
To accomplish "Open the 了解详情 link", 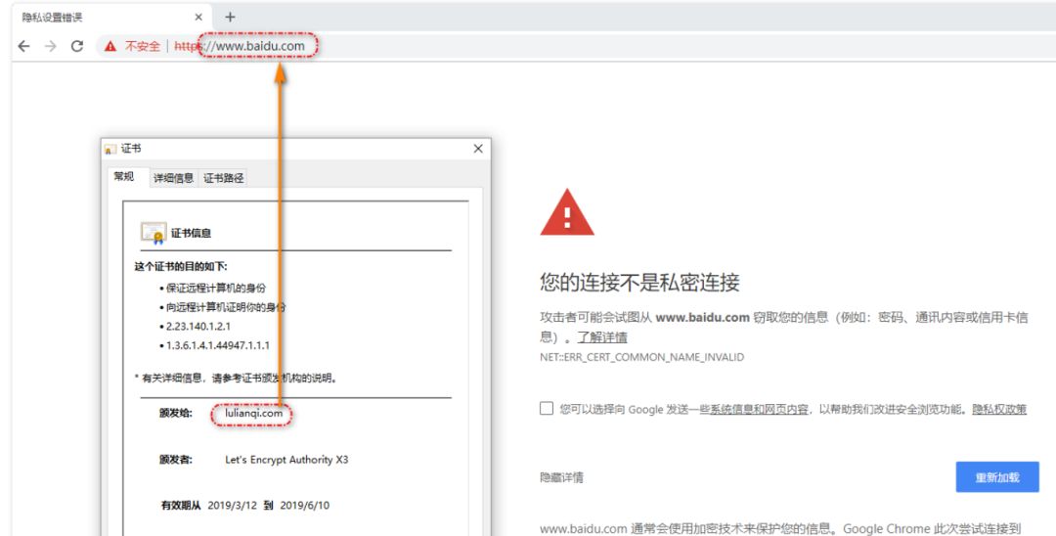I will [x=602, y=336].
